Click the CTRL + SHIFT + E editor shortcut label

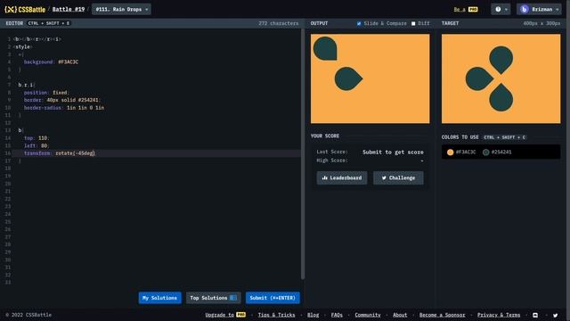pyautogui.click(x=49, y=23)
